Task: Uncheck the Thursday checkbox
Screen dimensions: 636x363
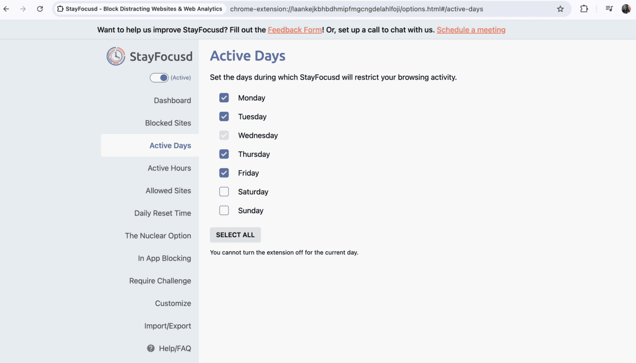Action: click(224, 154)
